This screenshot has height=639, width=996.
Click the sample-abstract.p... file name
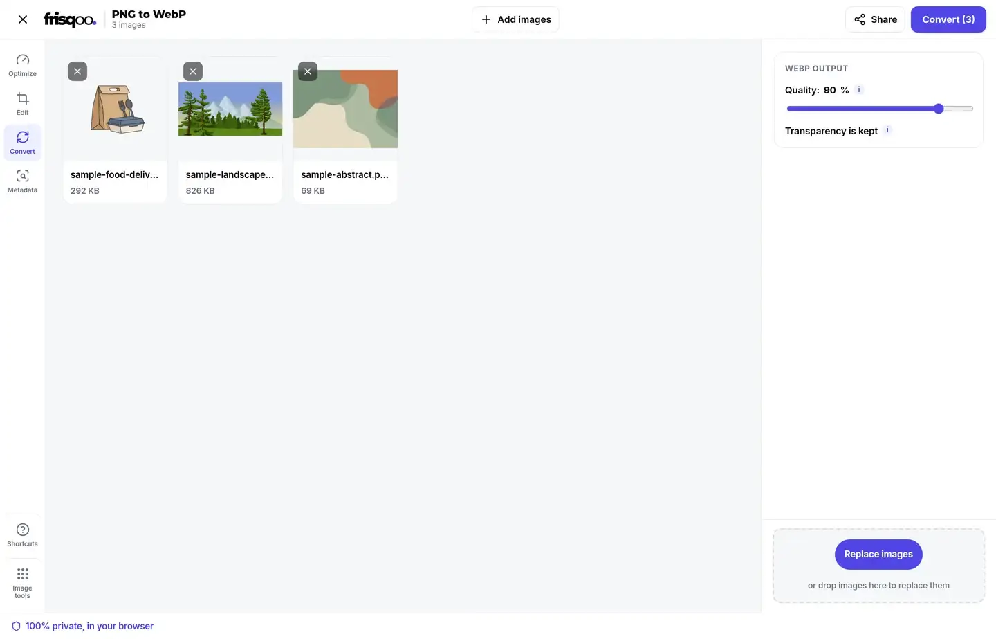point(344,174)
